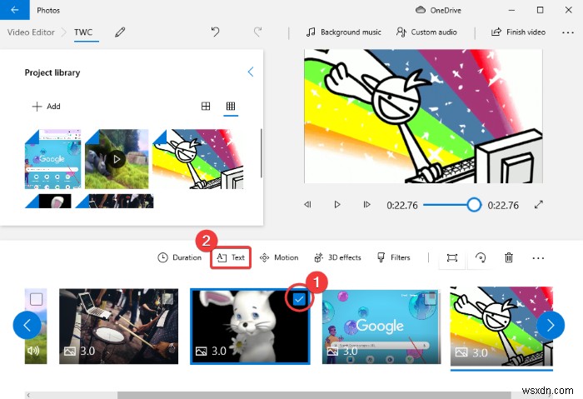
Task: Open storyboard toolbar more options menu
Action: 538,258
